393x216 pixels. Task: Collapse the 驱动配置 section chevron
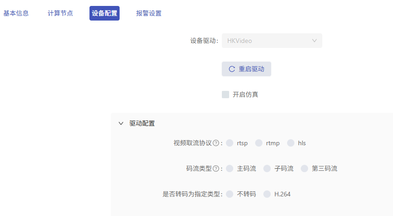121,123
